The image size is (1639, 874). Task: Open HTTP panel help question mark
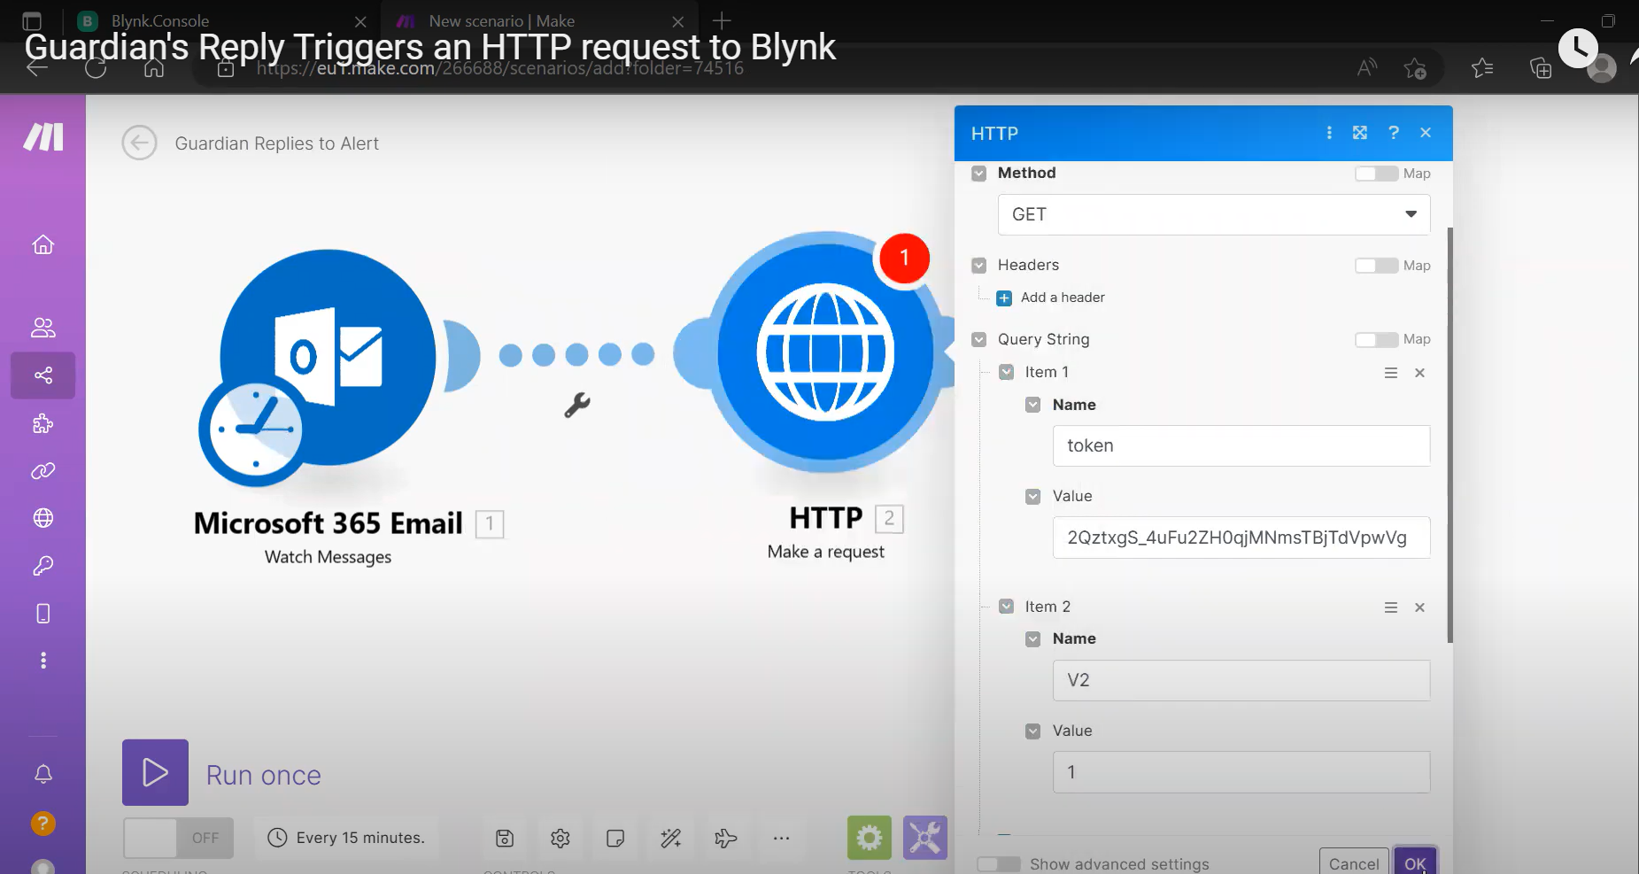(x=1394, y=133)
